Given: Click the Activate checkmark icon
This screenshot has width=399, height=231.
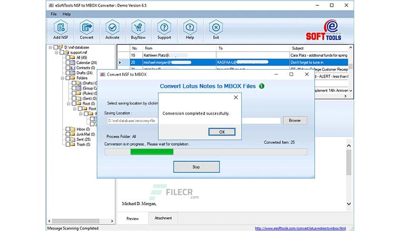Looking at the screenshot, I should (112, 27).
